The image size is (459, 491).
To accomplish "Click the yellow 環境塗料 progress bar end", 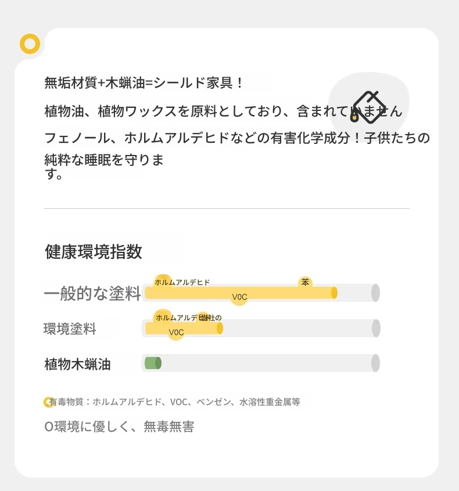I will [220, 328].
